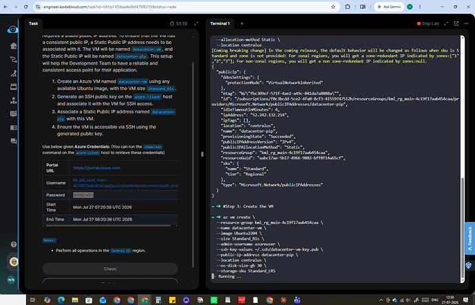Open notification center on taskbar
Image resolution: width=475 pixels, height=305 pixels.
pos(465,300)
